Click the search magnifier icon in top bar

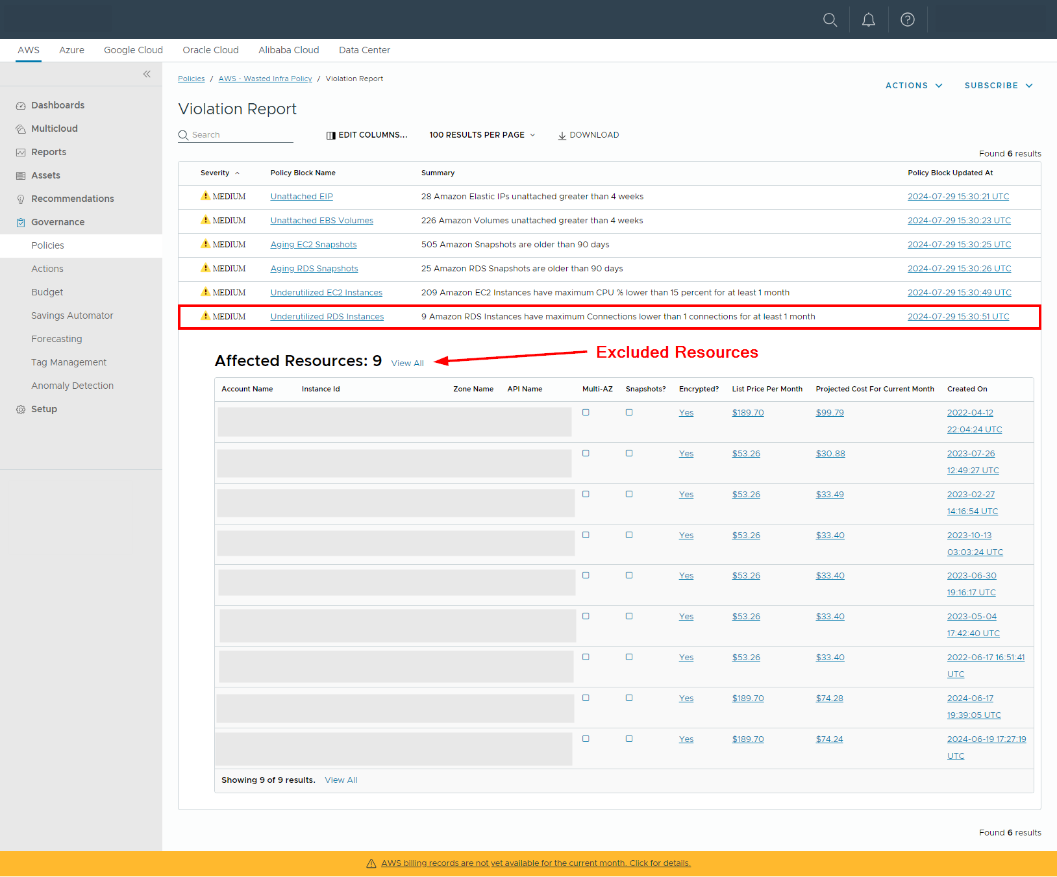[x=830, y=19]
